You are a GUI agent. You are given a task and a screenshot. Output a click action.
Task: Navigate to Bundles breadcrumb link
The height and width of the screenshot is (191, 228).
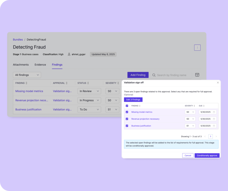[18, 39]
